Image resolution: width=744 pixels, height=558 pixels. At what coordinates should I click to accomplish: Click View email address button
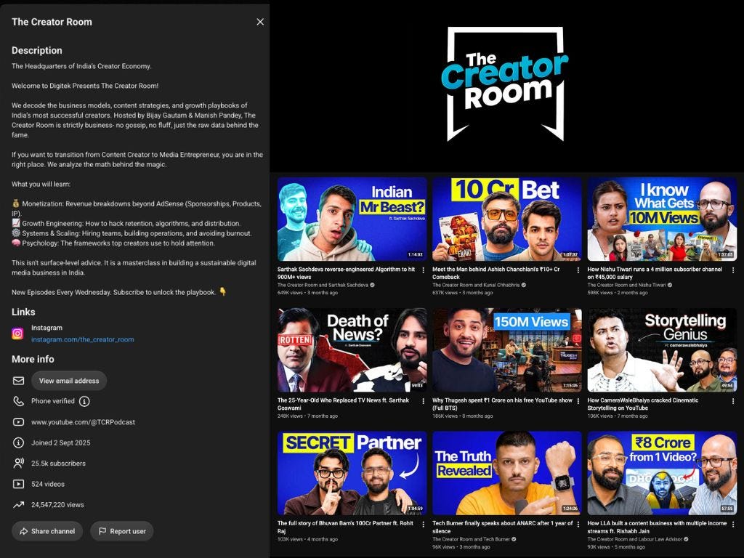(69, 381)
